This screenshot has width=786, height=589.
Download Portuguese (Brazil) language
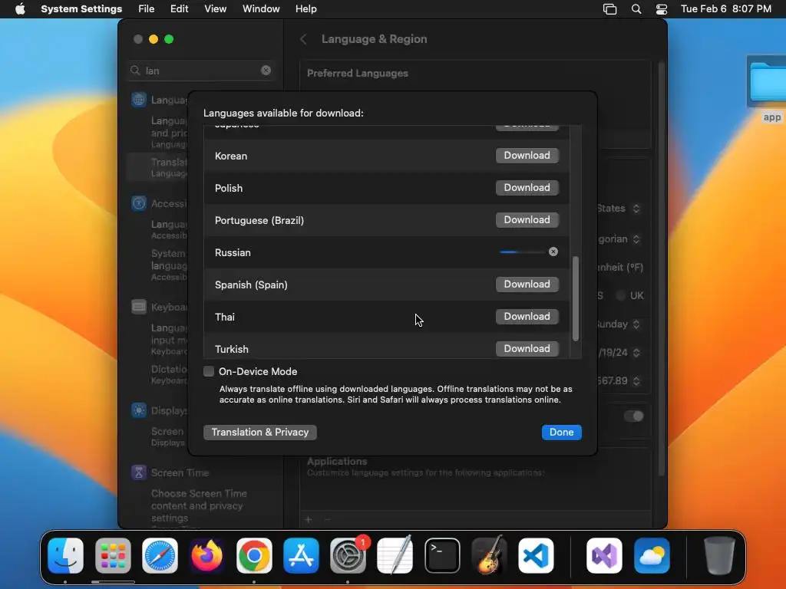(527, 220)
